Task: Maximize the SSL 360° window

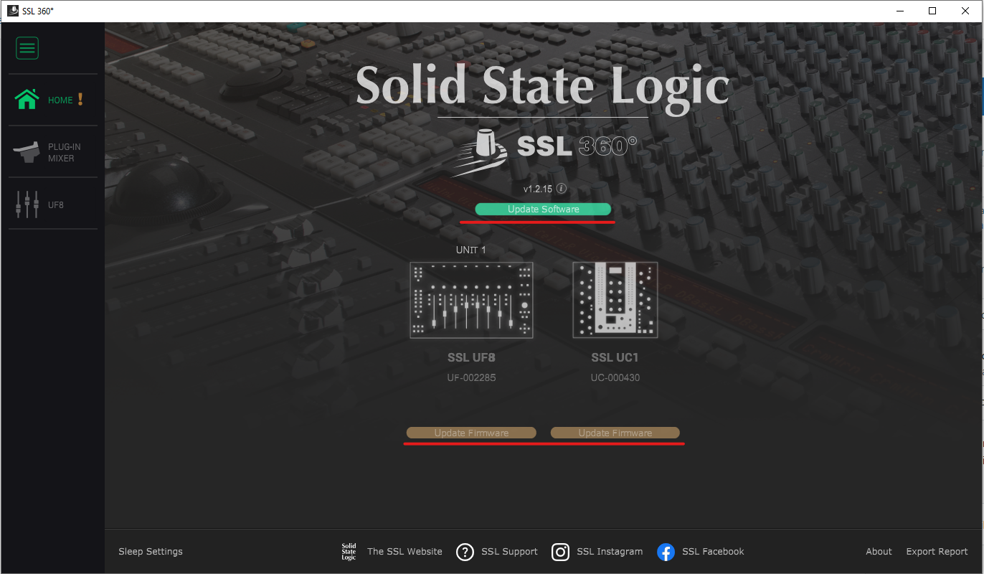Action: (932, 11)
